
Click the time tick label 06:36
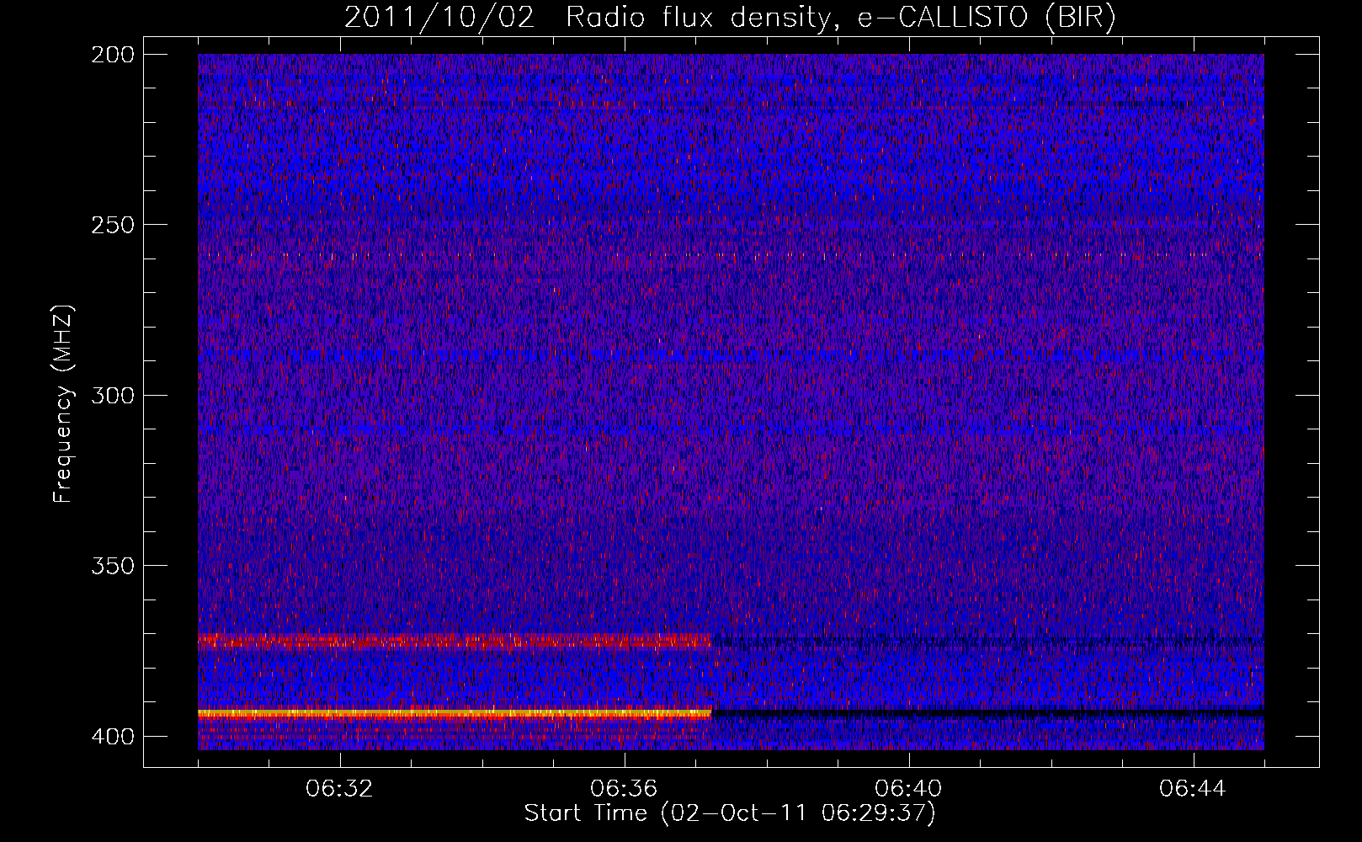625,789
